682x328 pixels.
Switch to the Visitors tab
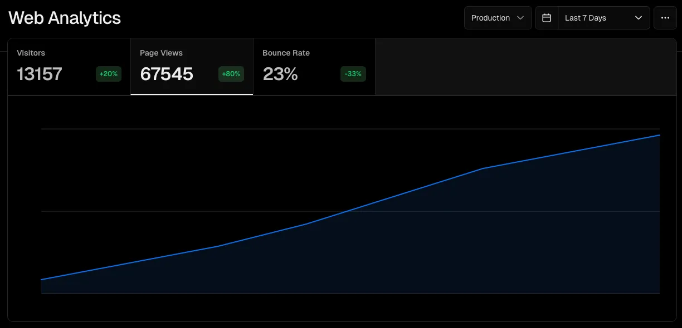point(69,67)
